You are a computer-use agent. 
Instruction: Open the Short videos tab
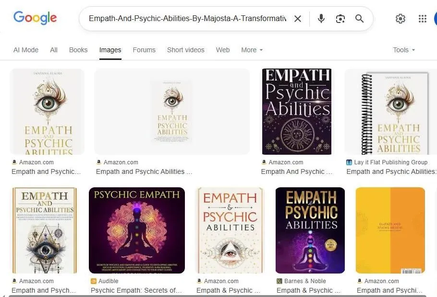[185, 50]
